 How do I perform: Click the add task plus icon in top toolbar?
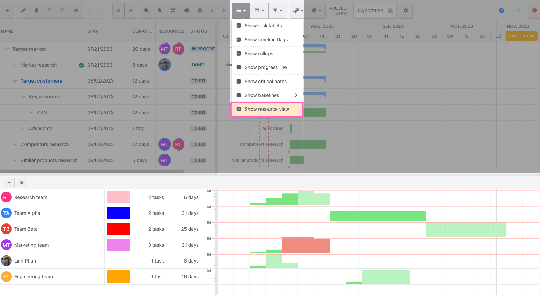coord(8,11)
